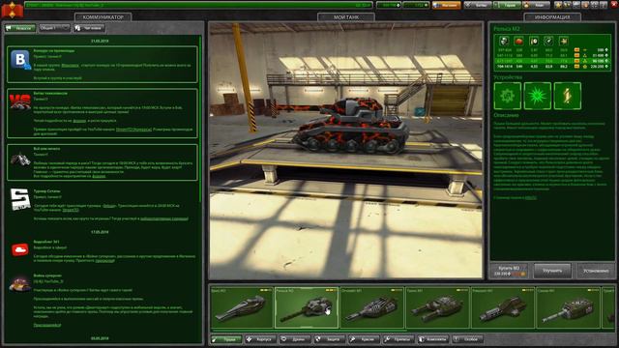
Task: Click the turret rotation speed stat icon
Action: pos(548,41)
